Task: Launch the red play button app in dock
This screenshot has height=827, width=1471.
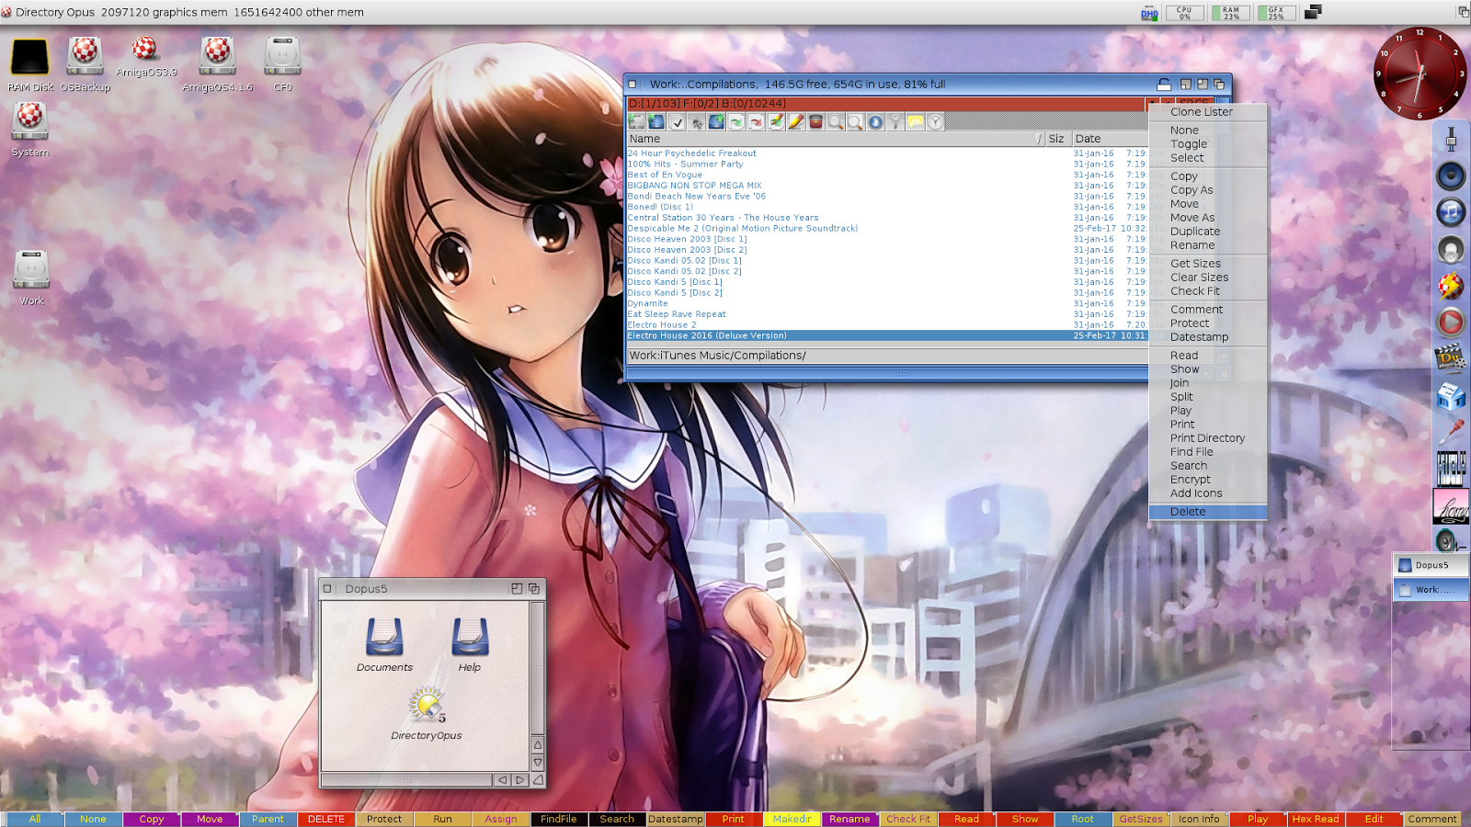Action: click(x=1451, y=322)
